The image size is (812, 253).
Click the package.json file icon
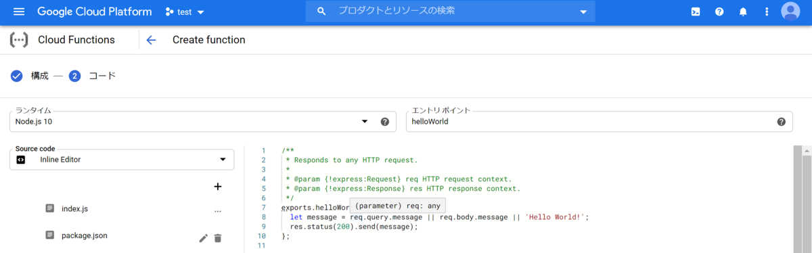pyautogui.click(x=50, y=235)
